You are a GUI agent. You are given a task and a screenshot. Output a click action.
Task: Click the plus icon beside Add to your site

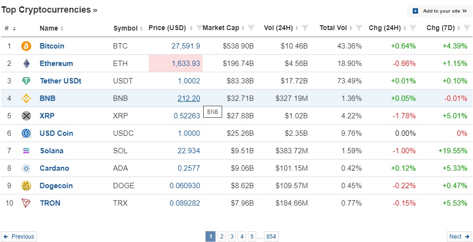coord(415,11)
